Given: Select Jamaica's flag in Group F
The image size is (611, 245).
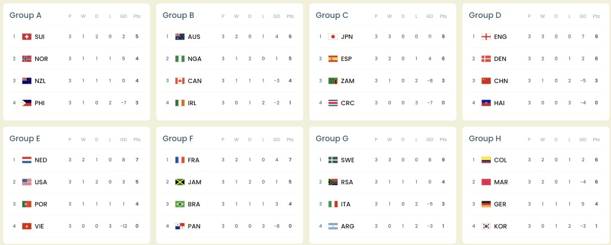Looking at the screenshot, I should click(180, 182).
